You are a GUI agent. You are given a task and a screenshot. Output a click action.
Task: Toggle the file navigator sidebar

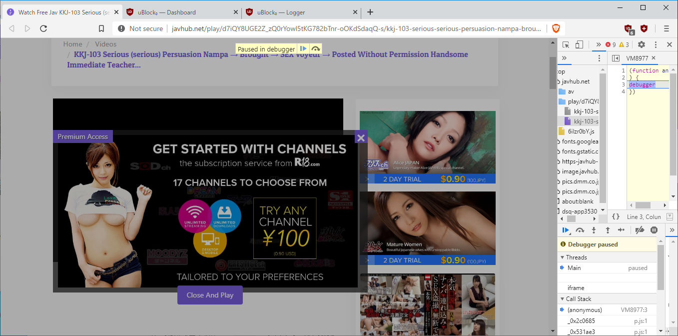tap(616, 58)
